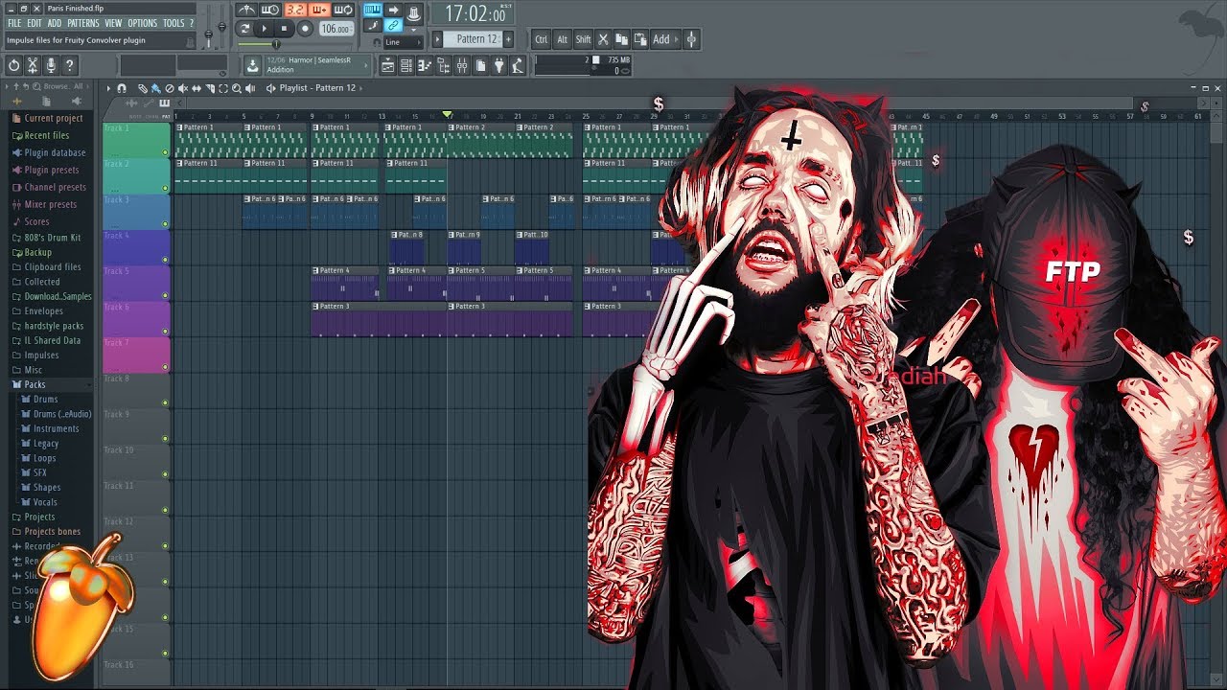Toggle pattern/song mode switch
Viewport: 1227px width, 690px height.
(x=244, y=29)
